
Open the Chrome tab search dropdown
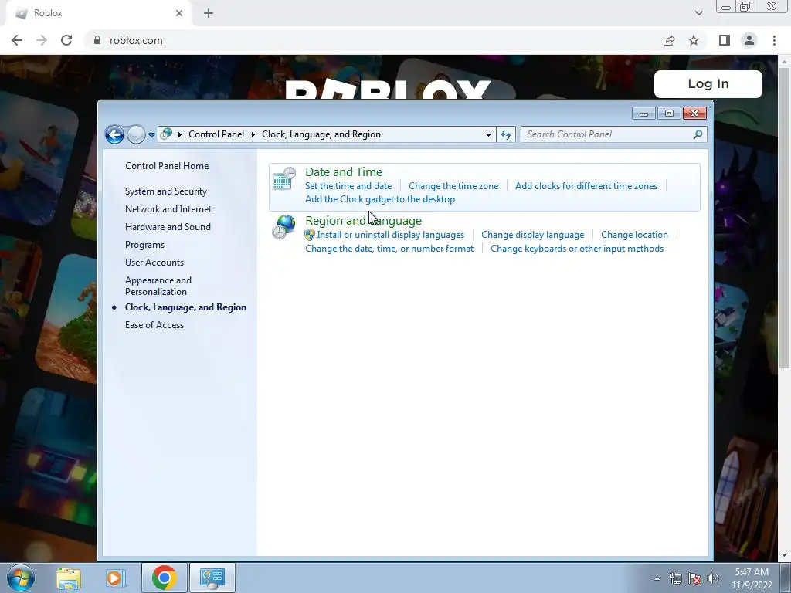pos(698,13)
